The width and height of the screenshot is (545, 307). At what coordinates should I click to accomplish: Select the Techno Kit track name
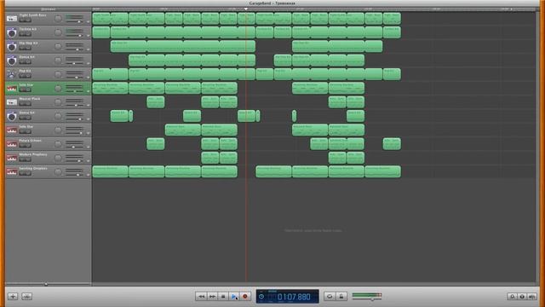click(28, 29)
